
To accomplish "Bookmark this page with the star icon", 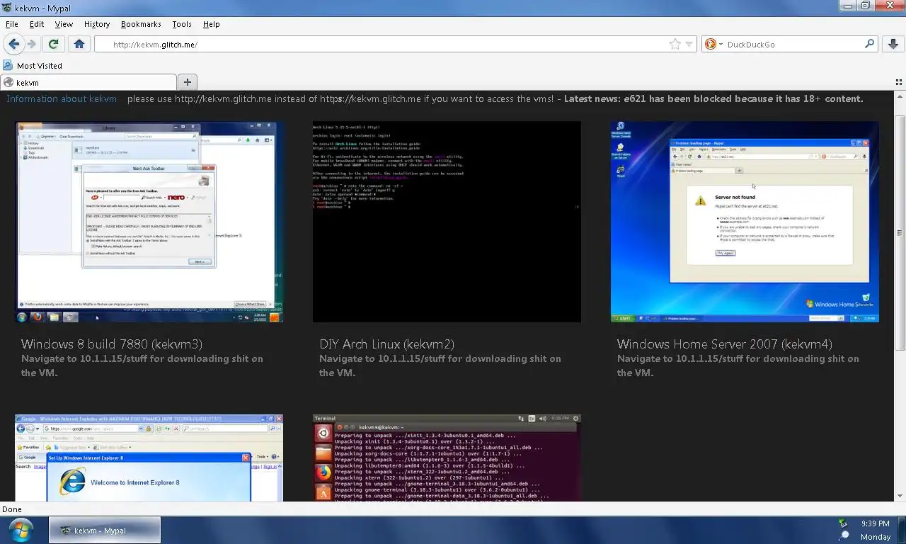I will click(675, 44).
